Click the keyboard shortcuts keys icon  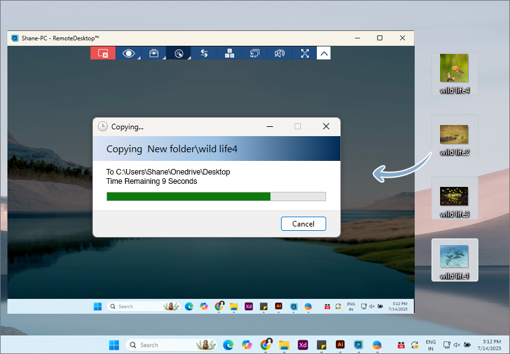(x=229, y=53)
